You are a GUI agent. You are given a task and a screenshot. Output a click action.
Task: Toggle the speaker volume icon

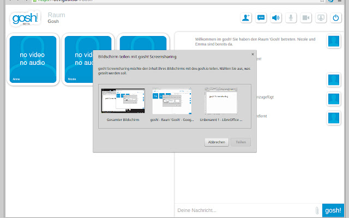276,18
